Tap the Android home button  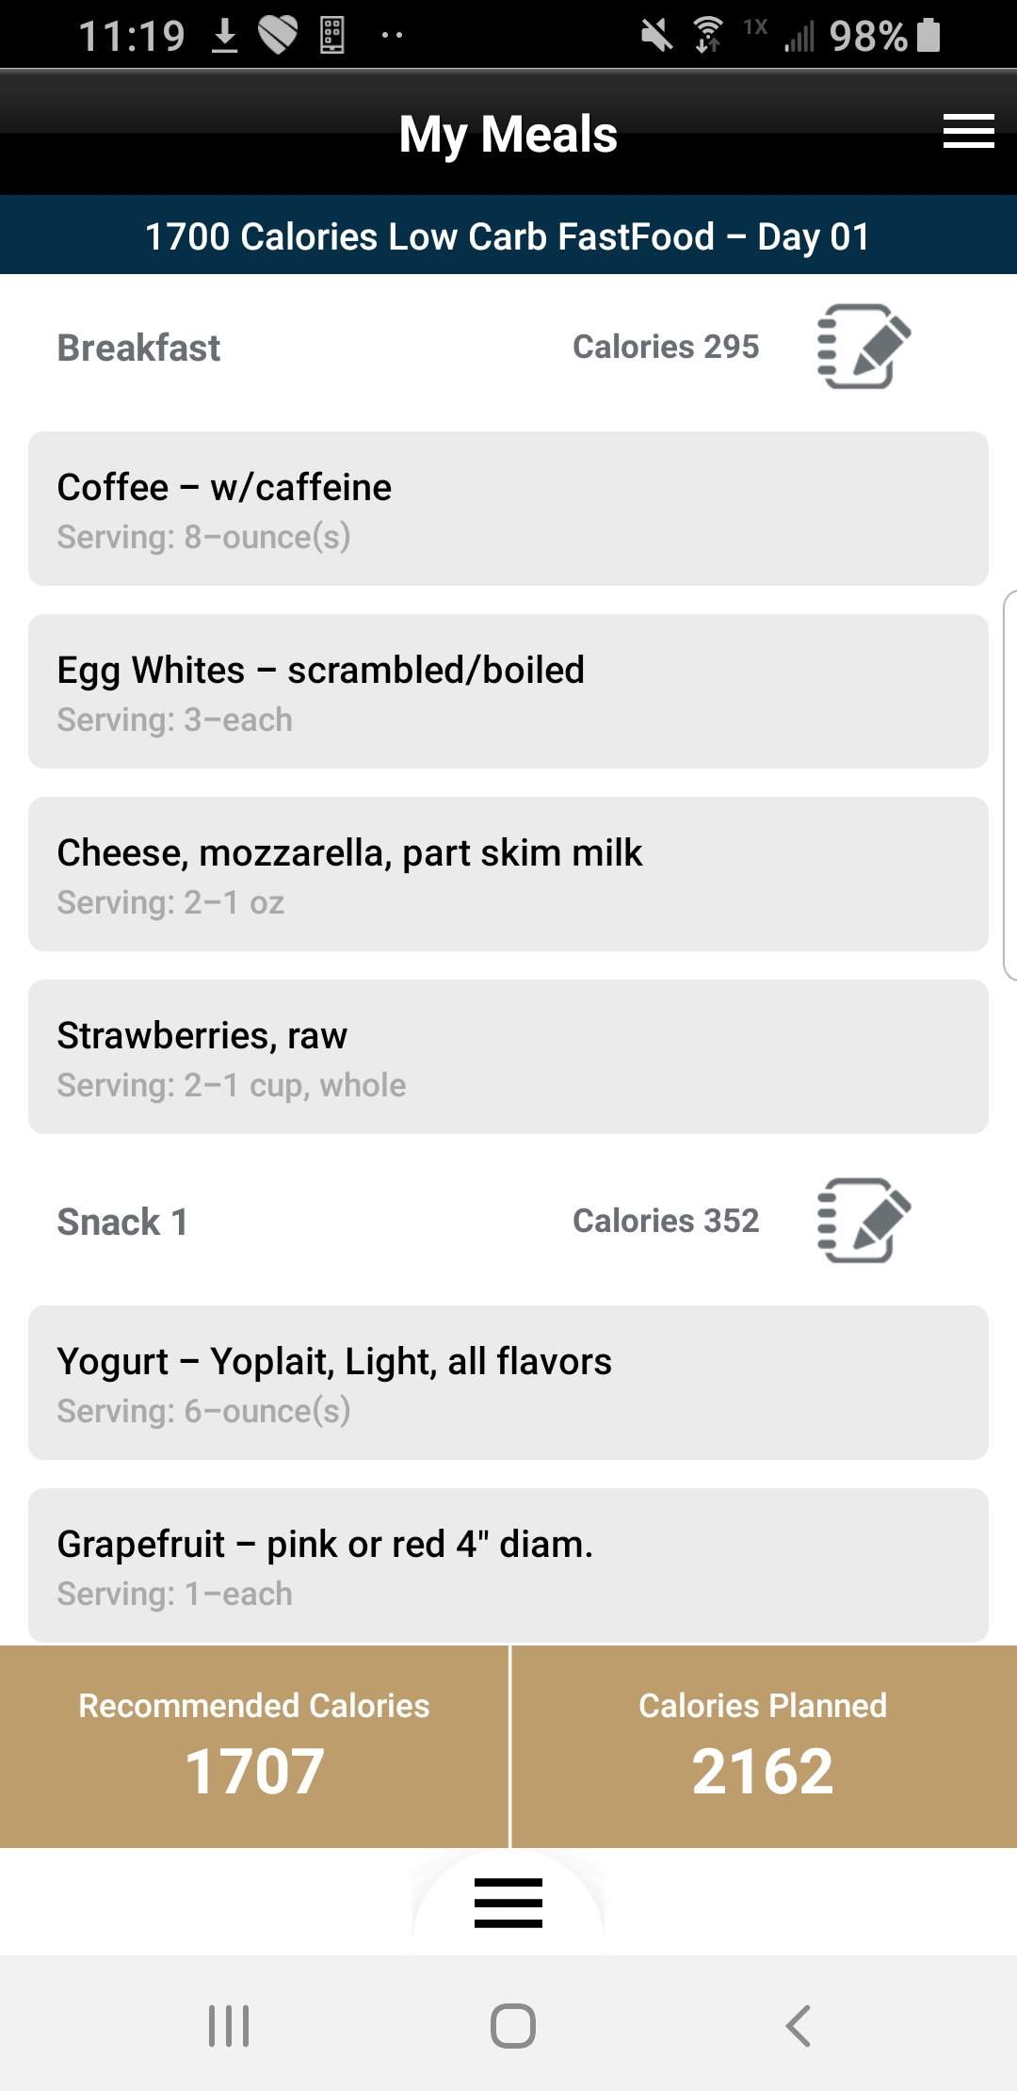click(513, 2025)
